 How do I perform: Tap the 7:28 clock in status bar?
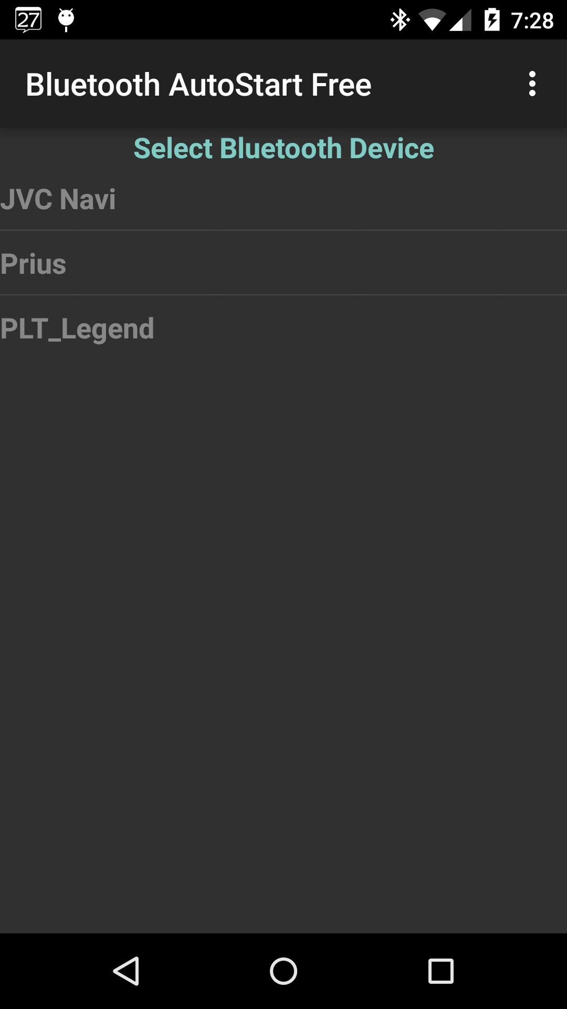coord(532,21)
